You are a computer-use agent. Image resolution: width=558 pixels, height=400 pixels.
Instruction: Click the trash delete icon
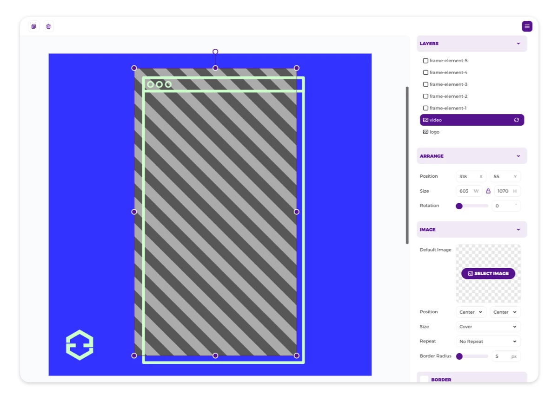click(x=48, y=26)
